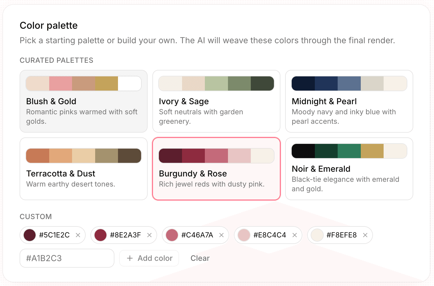Image resolution: width=434 pixels, height=286 pixels.
Task: Select the Blush & Gold palette card
Action: click(x=84, y=101)
